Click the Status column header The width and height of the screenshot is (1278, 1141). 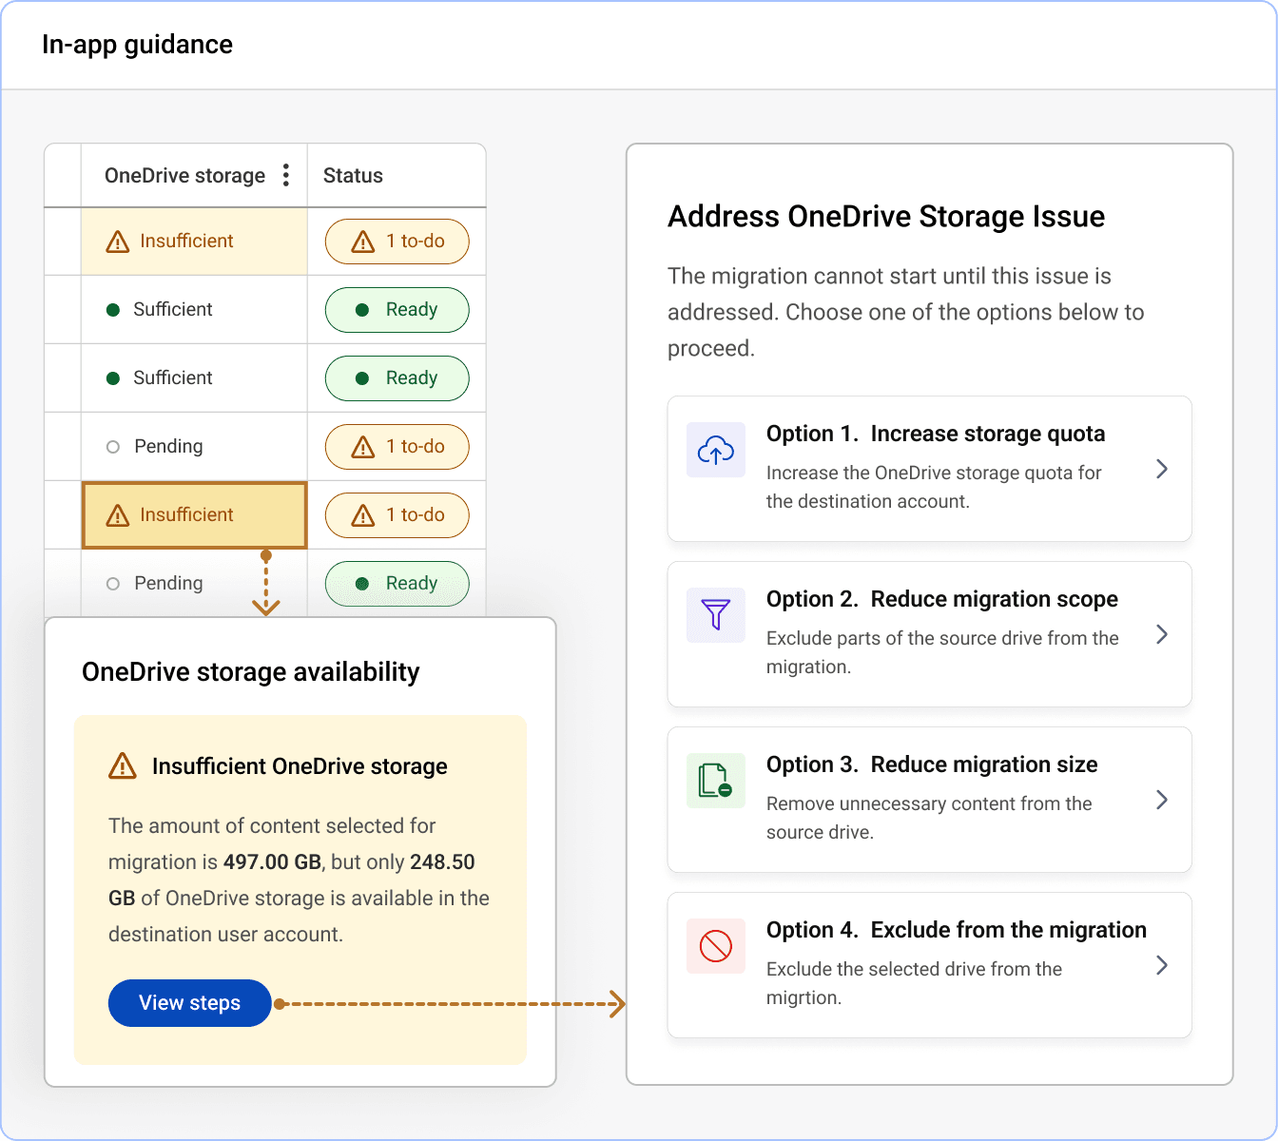coord(397,175)
